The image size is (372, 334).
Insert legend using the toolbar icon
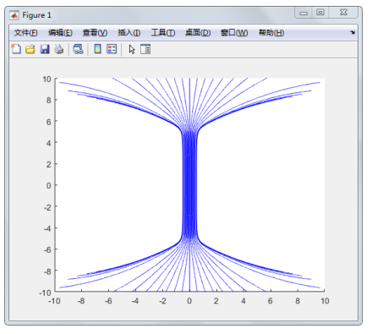(112, 49)
